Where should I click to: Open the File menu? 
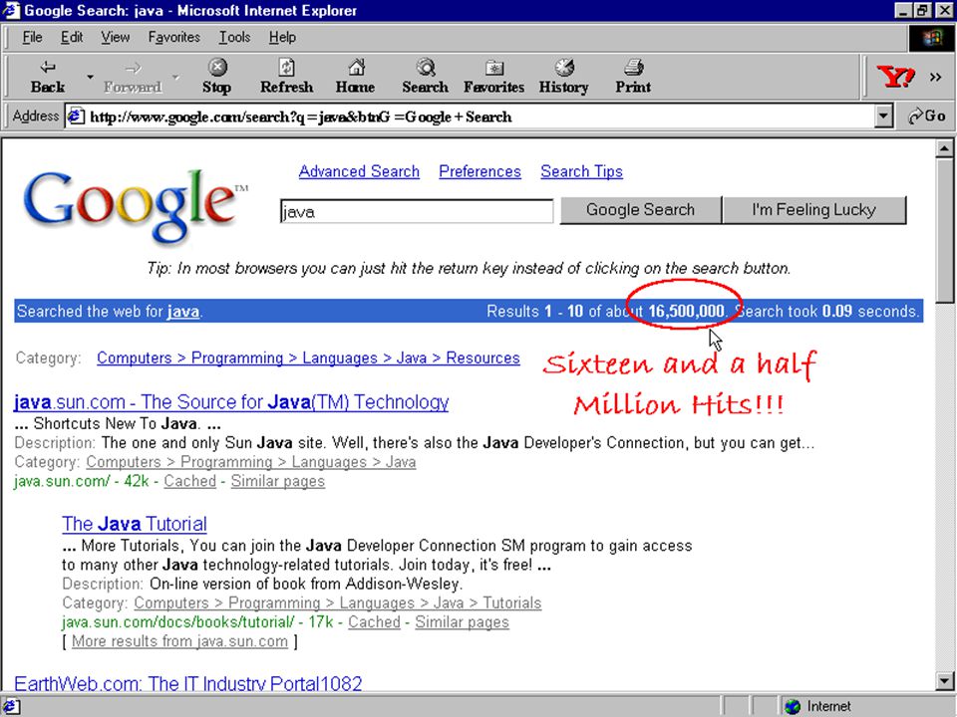pyautogui.click(x=32, y=37)
